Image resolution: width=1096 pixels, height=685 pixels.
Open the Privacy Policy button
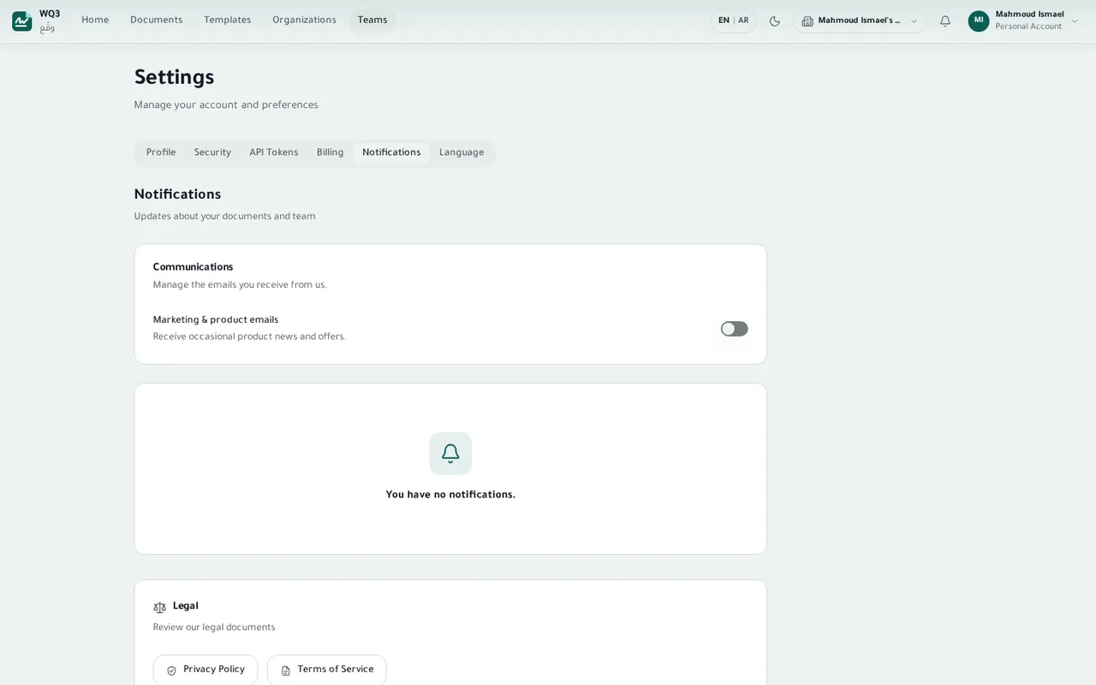tap(205, 670)
